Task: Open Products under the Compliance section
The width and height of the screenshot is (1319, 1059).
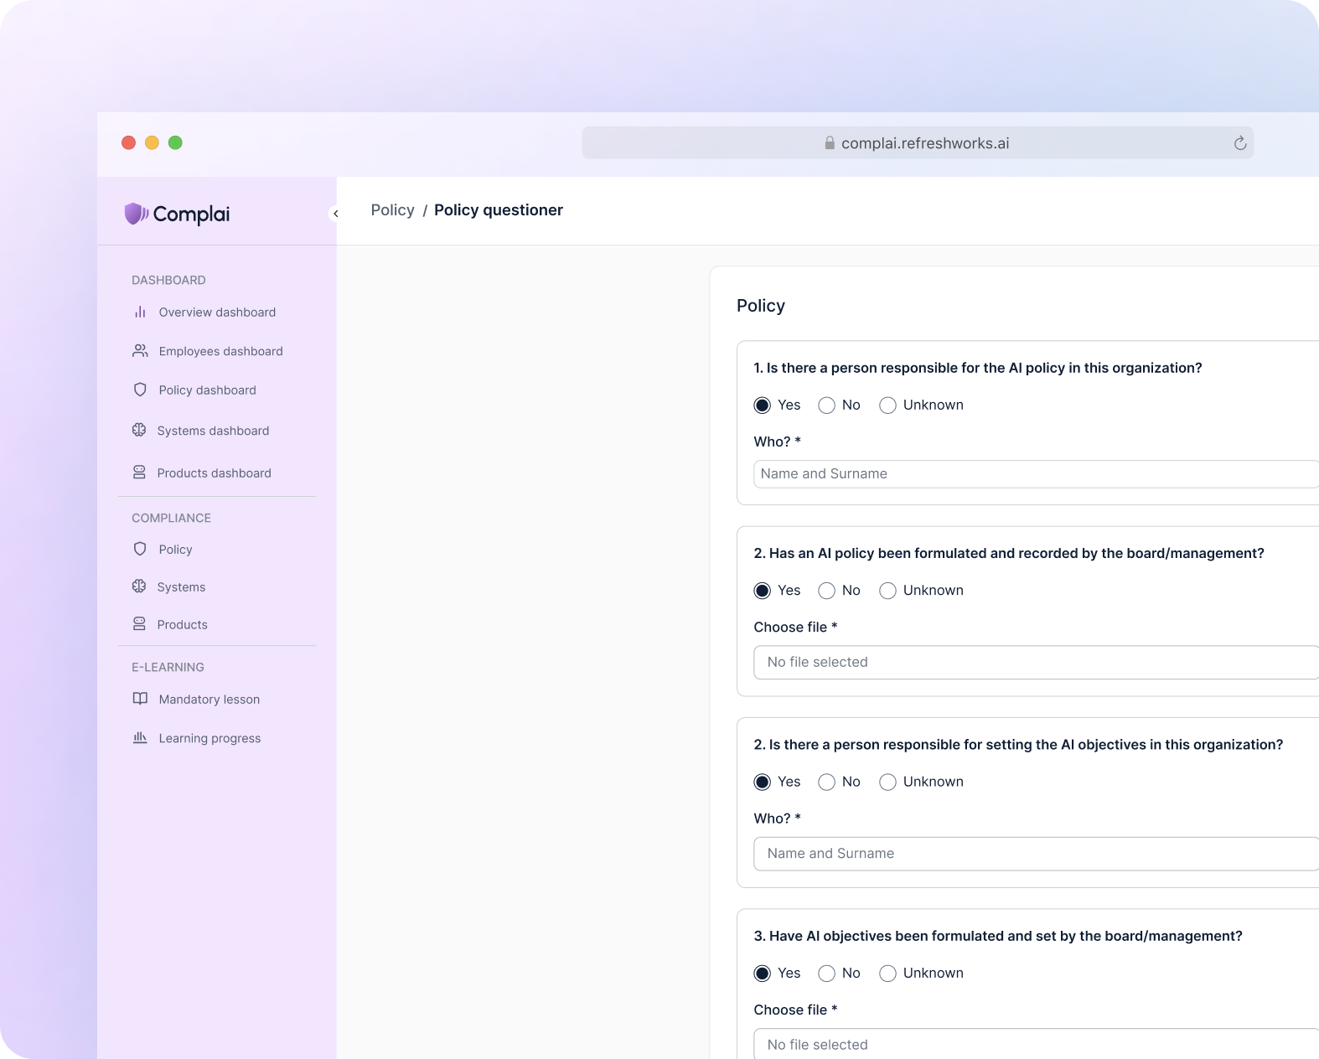Action: [x=182, y=625]
